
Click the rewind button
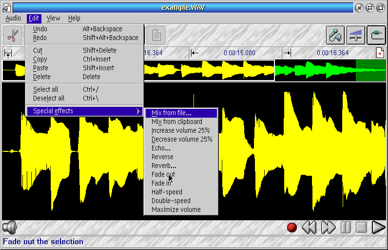click(309, 228)
